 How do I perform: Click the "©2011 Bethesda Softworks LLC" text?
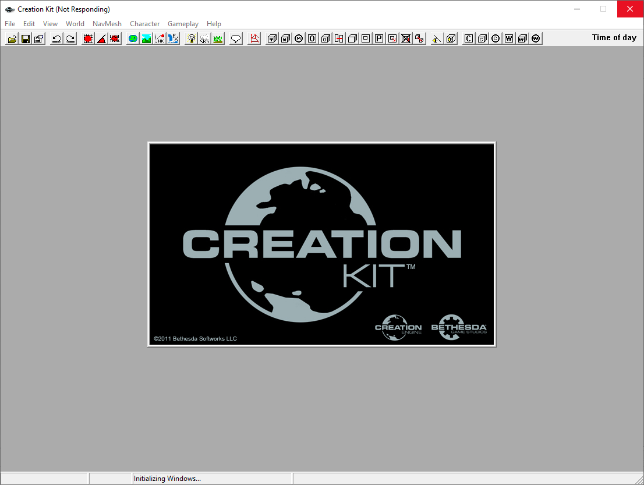point(195,338)
